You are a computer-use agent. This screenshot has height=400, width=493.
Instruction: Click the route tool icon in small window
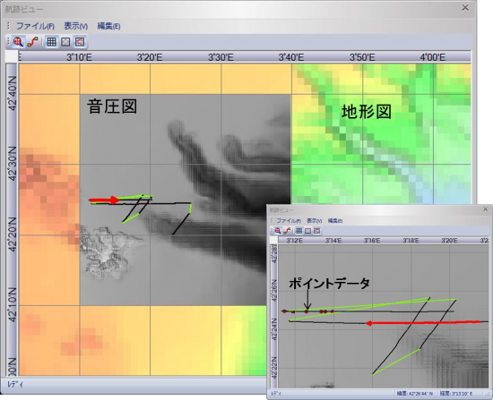coord(286,231)
